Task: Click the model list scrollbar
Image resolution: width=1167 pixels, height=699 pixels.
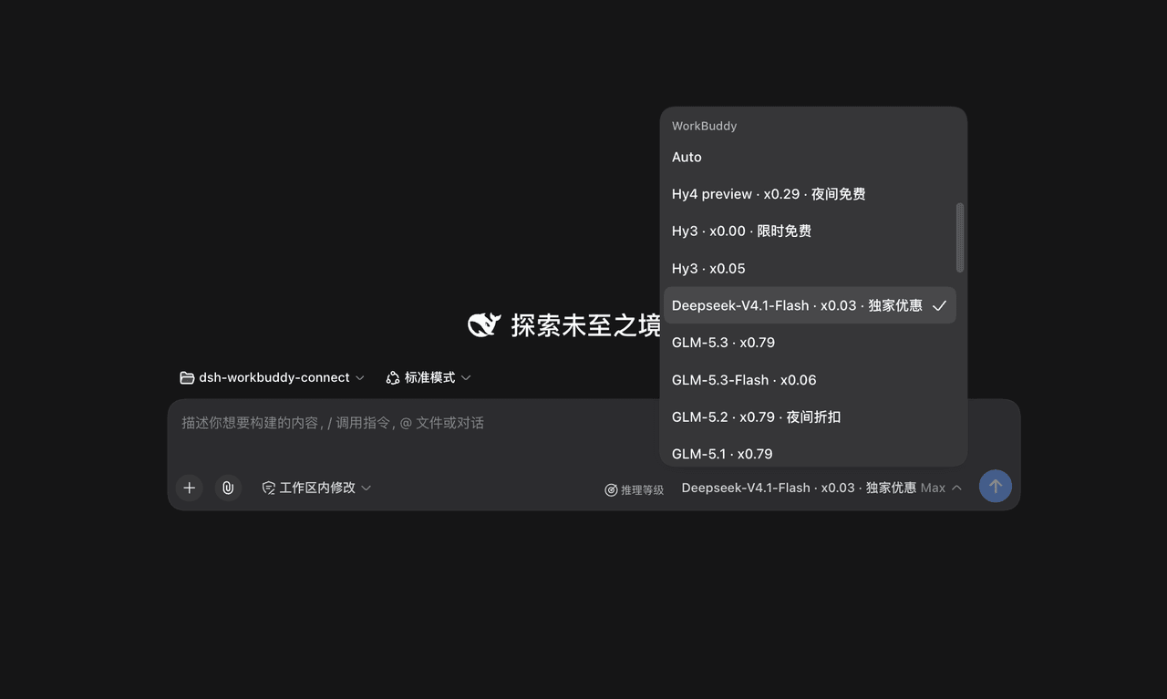Action: point(960,237)
